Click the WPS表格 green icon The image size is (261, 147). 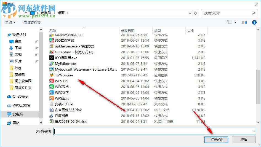coord(51,87)
